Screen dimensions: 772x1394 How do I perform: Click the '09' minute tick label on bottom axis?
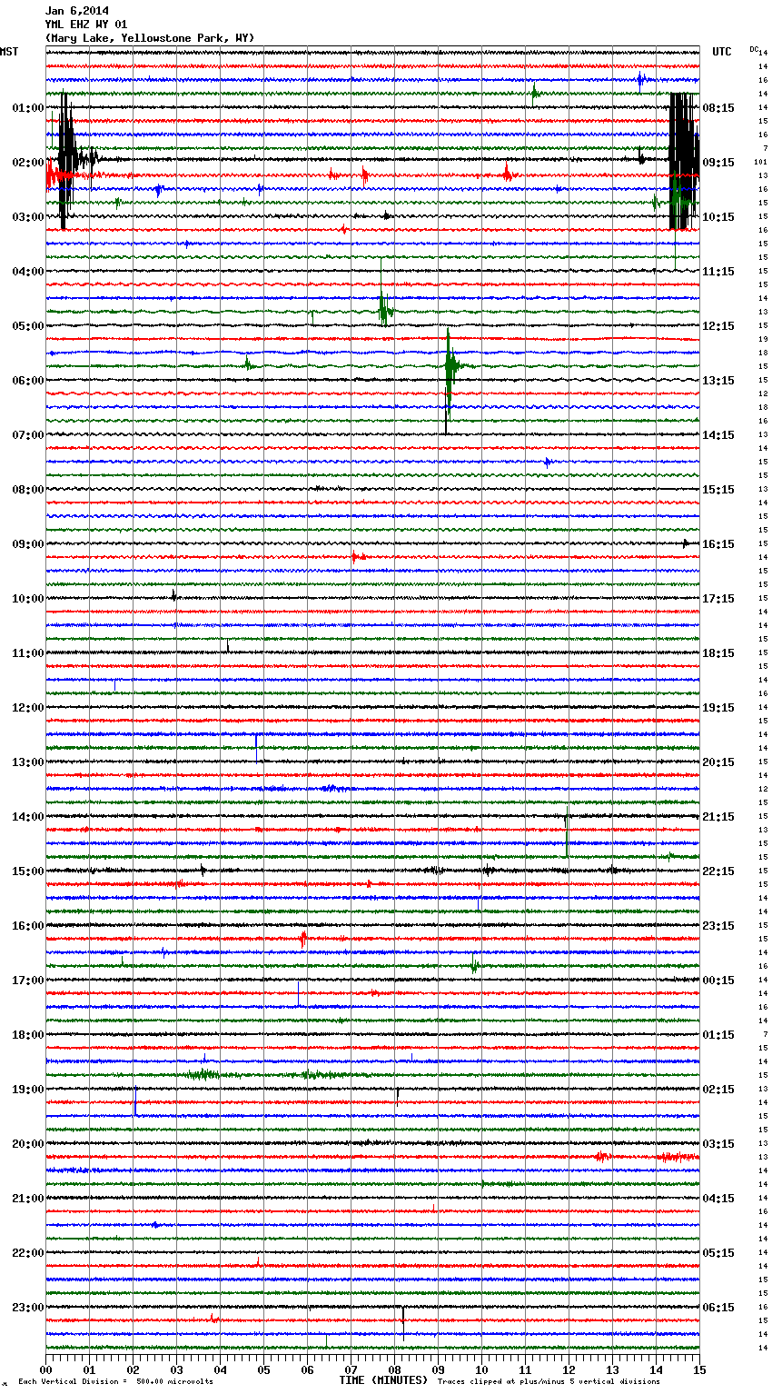point(439,1369)
